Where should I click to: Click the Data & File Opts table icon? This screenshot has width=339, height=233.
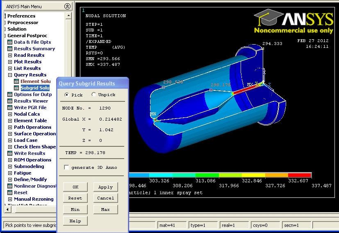tap(10, 42)
